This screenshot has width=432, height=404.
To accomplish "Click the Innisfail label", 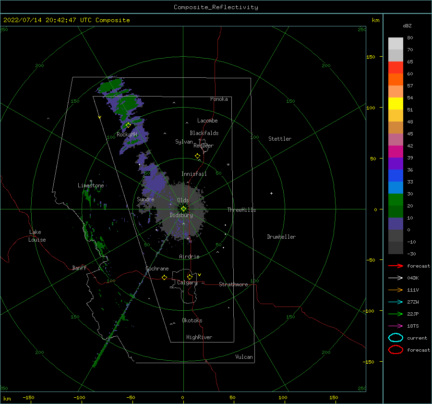I will point(194,174).
